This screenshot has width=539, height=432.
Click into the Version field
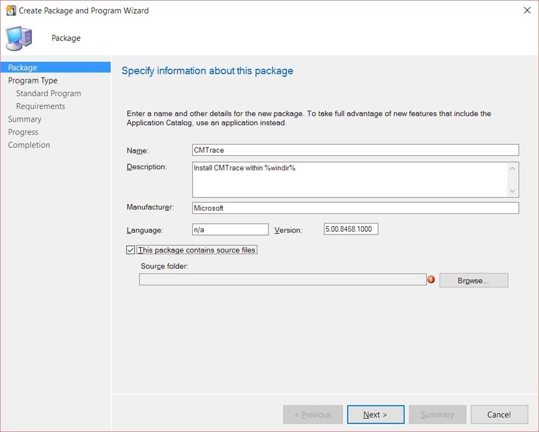(351, 229)
